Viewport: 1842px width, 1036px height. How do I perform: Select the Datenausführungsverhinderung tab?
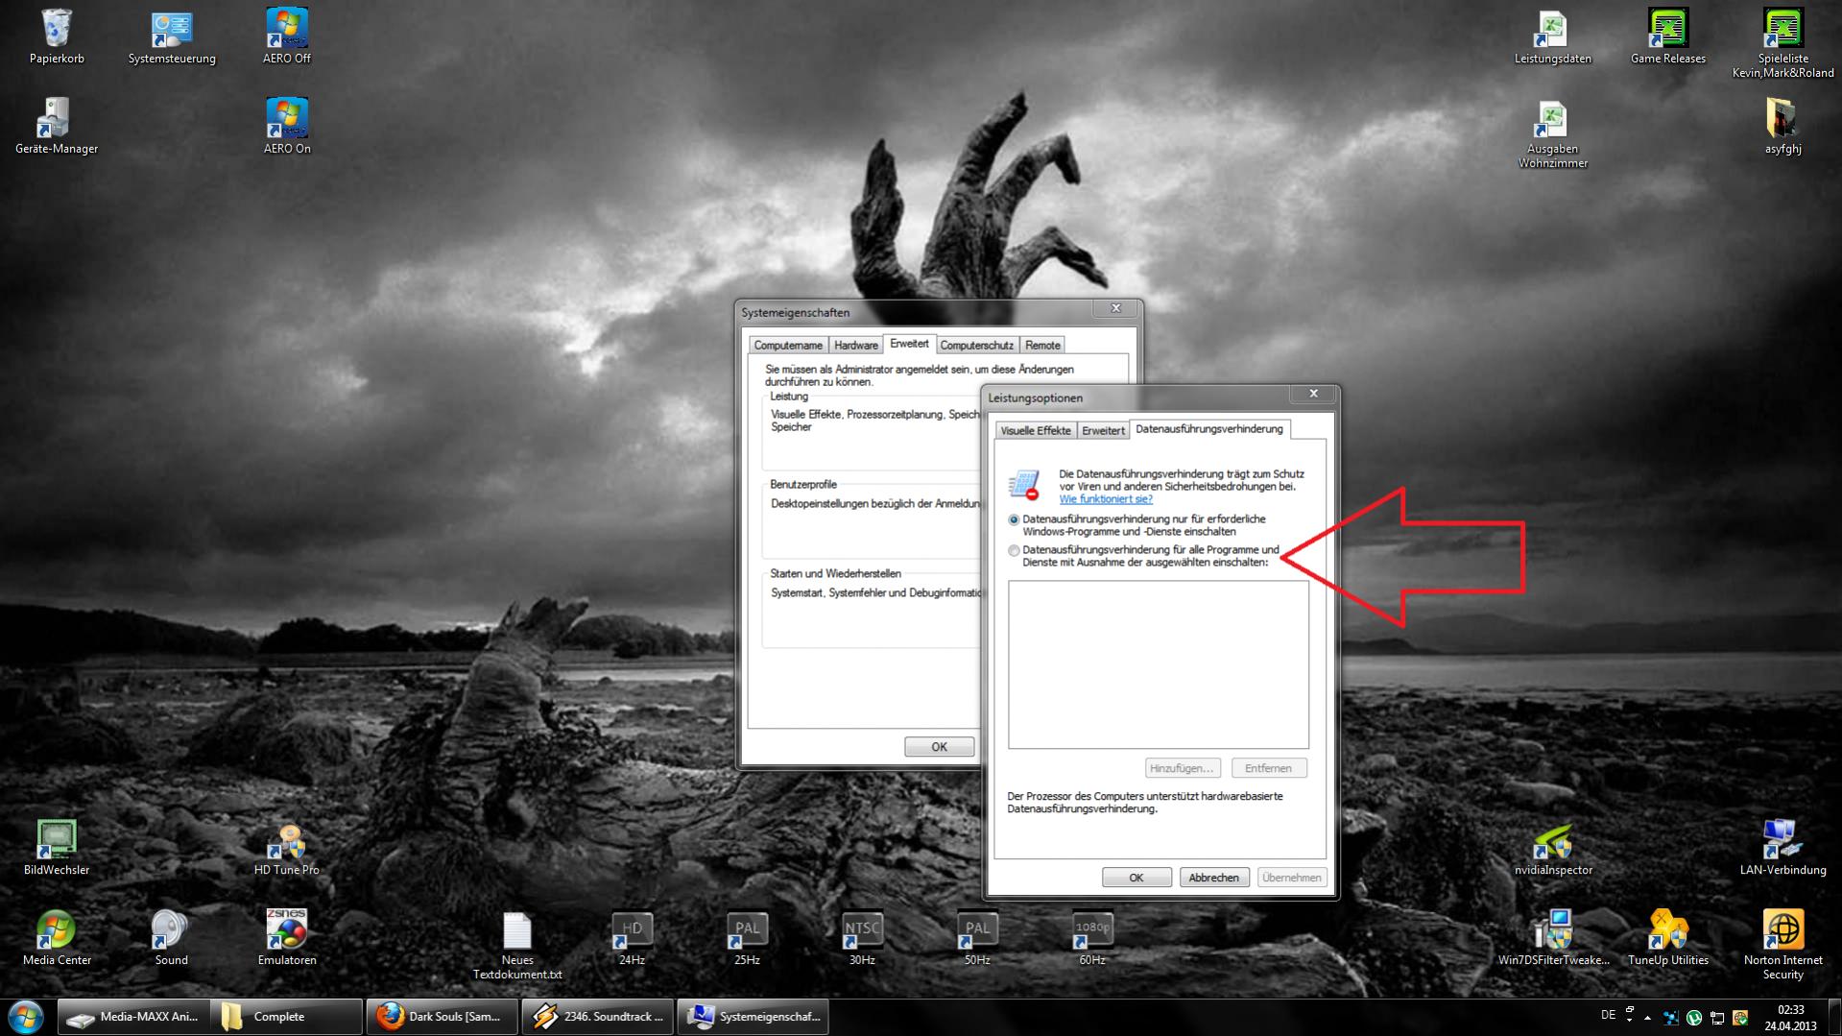tap(1208, 429)
